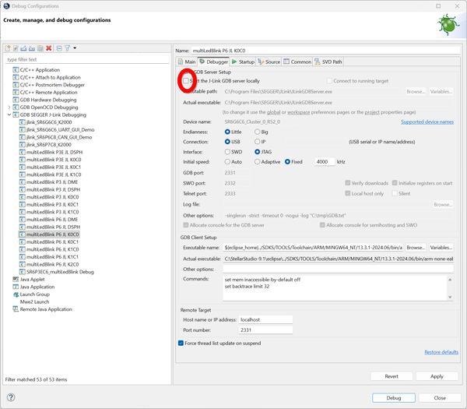The width and height of the screenshot is (467, 409).
Task: Choose USB connection radio button
Action: coord(227,142)
